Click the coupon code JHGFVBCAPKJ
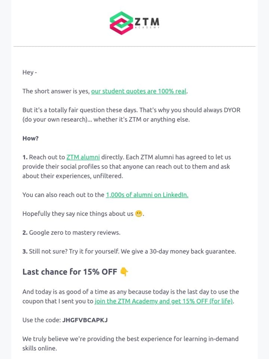269x359 pixels. click(x=85, y=320)
